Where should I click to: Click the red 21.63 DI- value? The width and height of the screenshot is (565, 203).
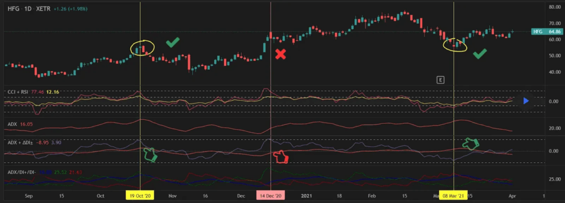tap(76, 172)
